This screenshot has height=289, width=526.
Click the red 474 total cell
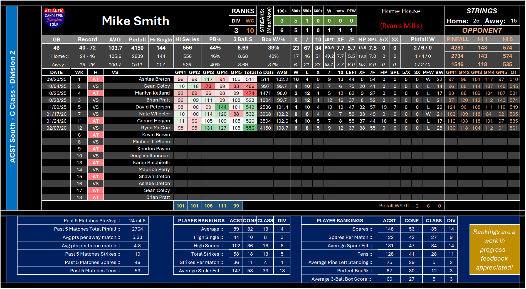[250, 93]
